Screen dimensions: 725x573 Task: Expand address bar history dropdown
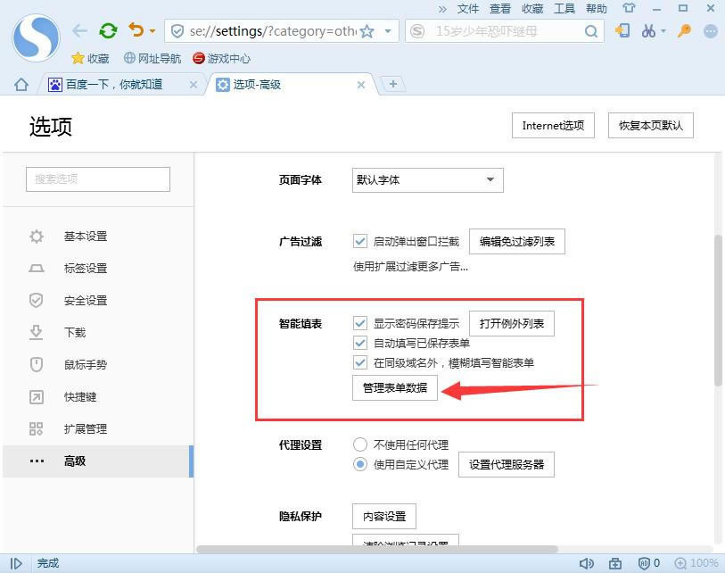tap(388, 31)
